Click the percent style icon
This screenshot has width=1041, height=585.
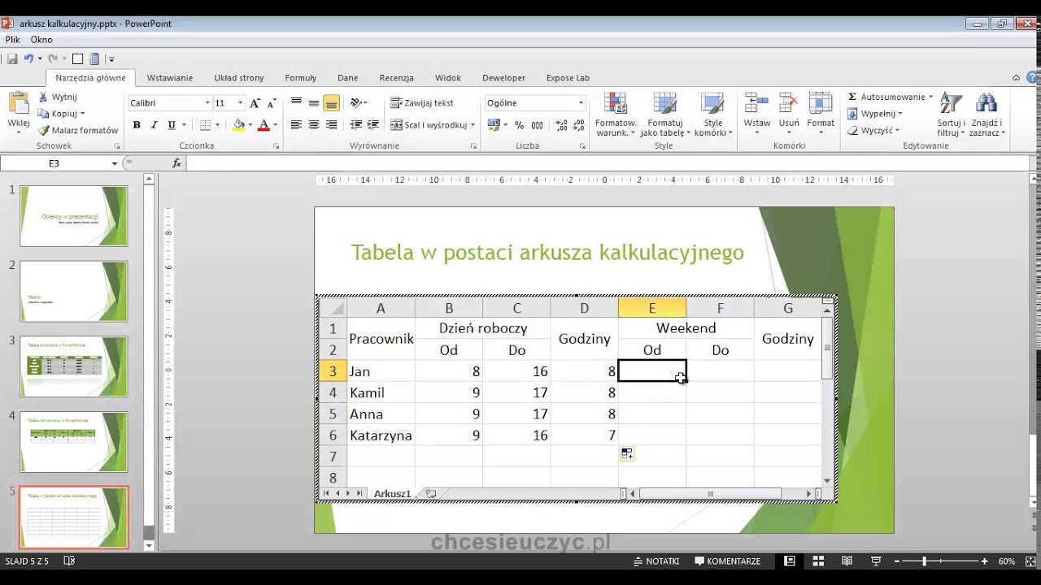520,125
